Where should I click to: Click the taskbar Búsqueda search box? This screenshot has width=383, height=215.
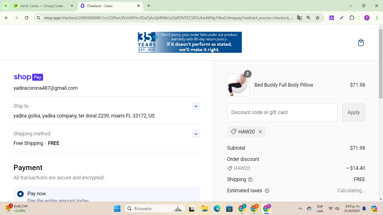tap(155, 209)
